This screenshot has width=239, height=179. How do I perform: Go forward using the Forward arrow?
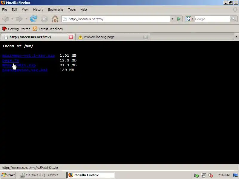click(x=19, y=19)
